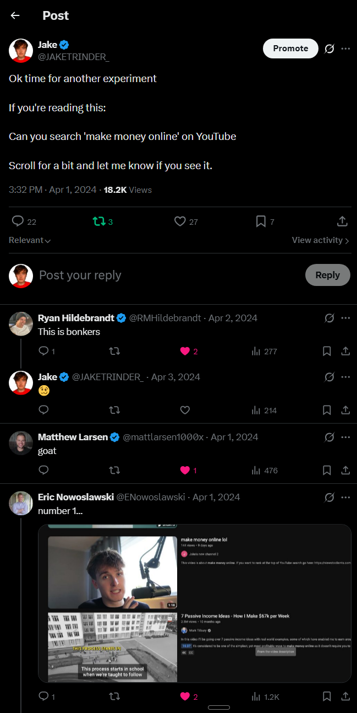Open Grok analysis of Jake's post

click(x=329, y=48)
